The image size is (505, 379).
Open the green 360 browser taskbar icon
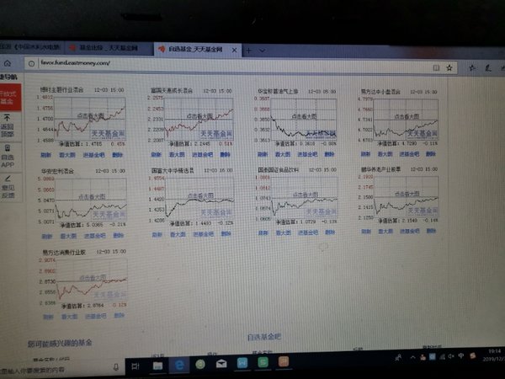[x=200, y=365]
